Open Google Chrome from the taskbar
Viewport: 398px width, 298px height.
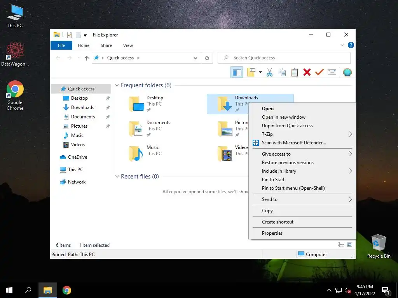tap(67, 290)
